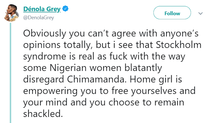Visit the @DenolaGrey handle link
Screen dimensions: 214x123
39,18
